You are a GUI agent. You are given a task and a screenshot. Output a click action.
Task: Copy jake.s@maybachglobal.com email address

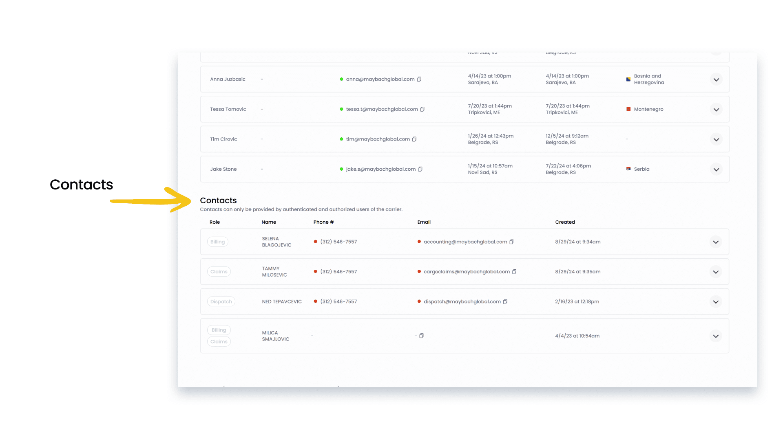tap(420, 169)
